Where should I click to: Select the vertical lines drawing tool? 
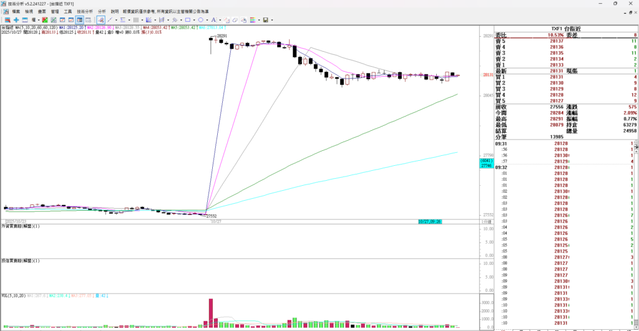click(x=135, y=20)
